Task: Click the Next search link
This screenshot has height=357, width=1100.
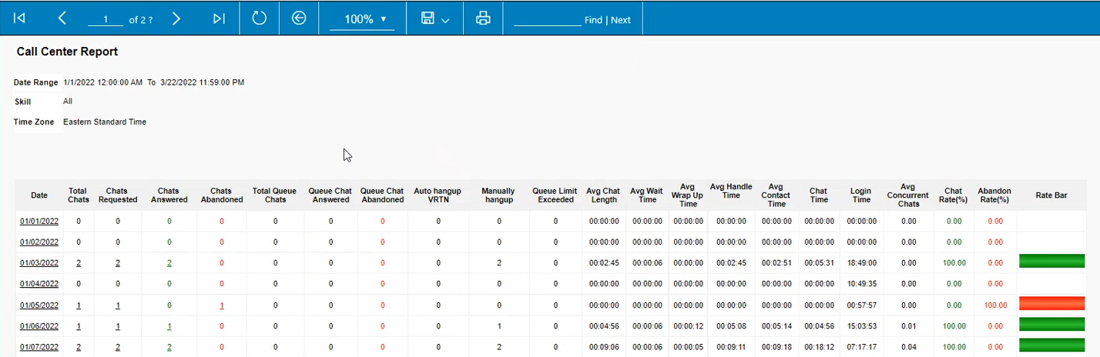Action: pyautogui.click(x=621, y=20)
